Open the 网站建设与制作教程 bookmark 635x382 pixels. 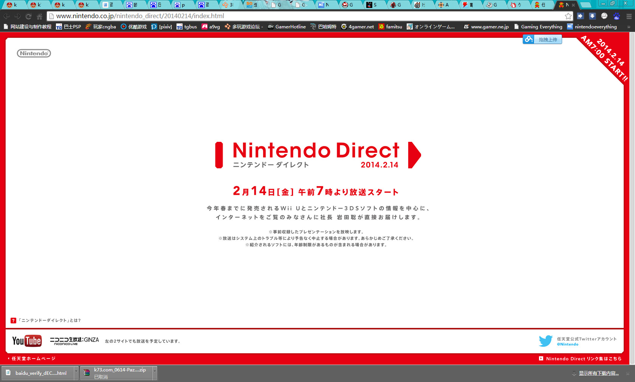[x=28, y=26]
